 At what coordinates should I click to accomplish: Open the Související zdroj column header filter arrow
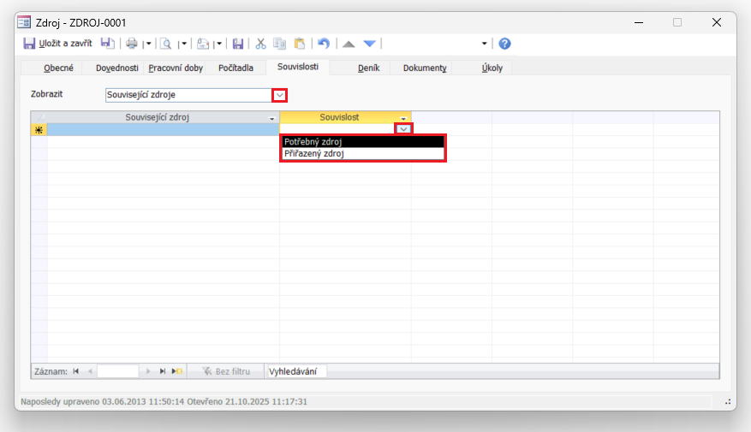coord(272,117)
